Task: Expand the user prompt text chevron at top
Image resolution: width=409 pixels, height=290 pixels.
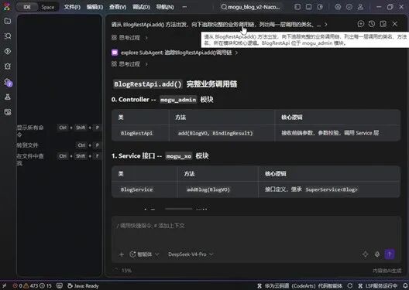Action: (326, 25)
